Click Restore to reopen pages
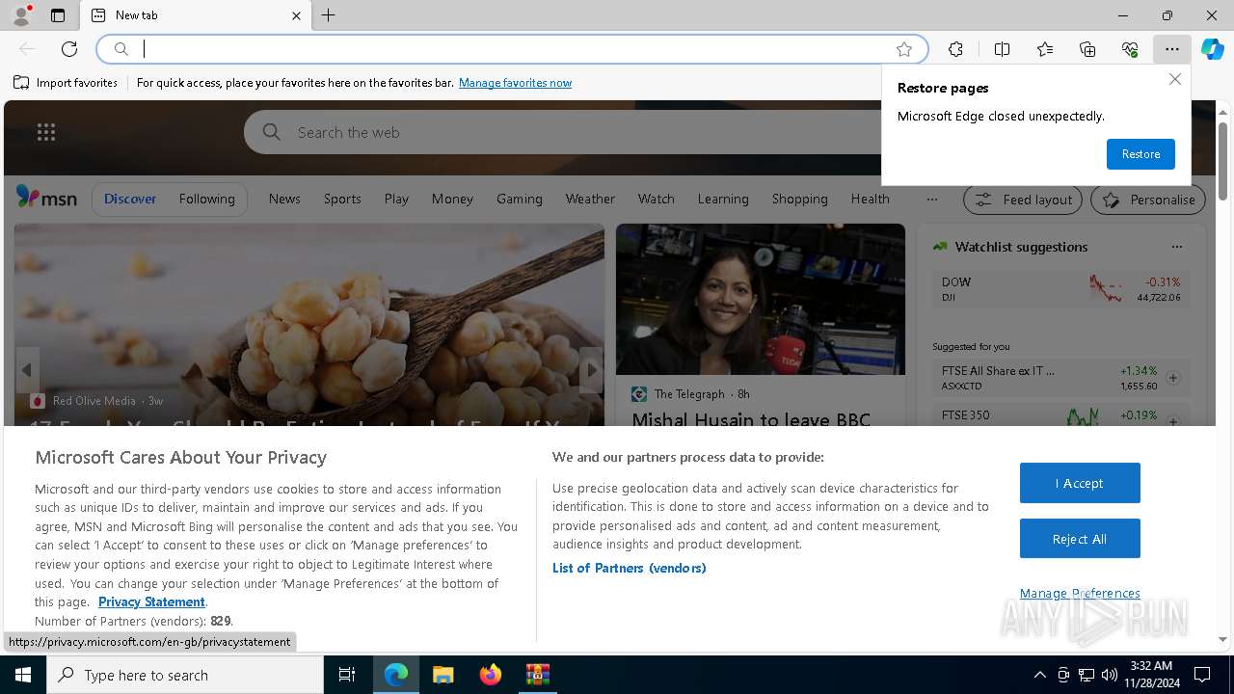The height and width of the screenshot is (694, 1234). tap(1140, 154)
